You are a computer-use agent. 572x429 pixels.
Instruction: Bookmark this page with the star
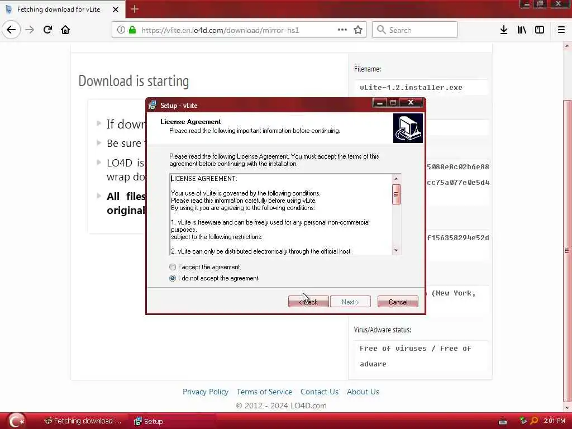[358, 30]
